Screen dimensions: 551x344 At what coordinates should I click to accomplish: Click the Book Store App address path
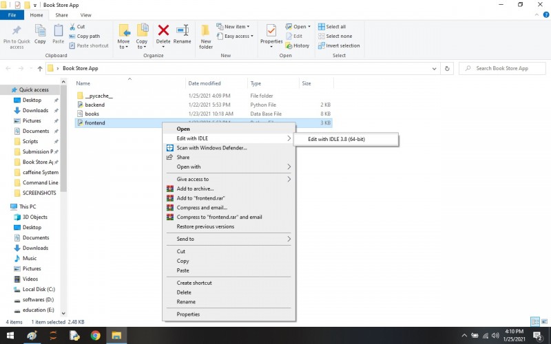(80, 68)
